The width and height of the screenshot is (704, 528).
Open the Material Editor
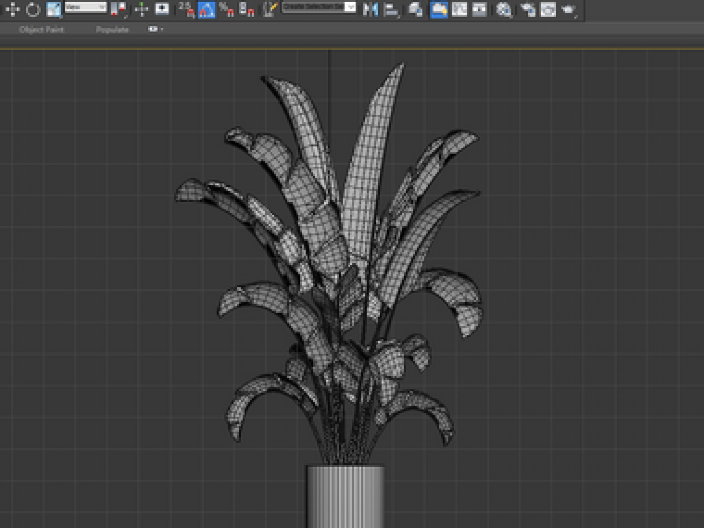[x=504, y=9]
